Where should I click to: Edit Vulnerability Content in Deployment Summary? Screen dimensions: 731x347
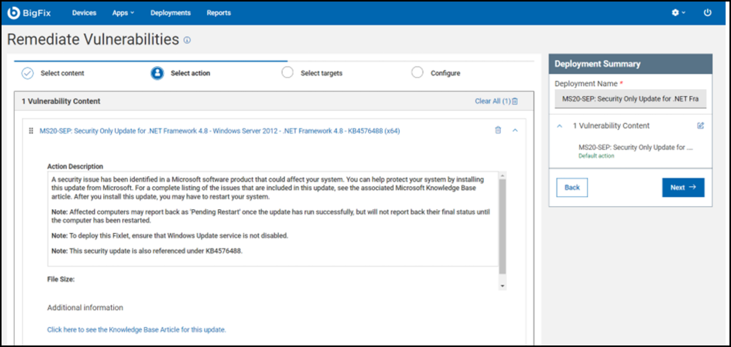[701, 125]
